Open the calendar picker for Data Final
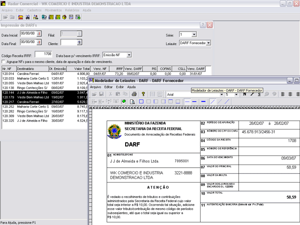The height and width of the screenshot is (225, 300). point(40,42)
